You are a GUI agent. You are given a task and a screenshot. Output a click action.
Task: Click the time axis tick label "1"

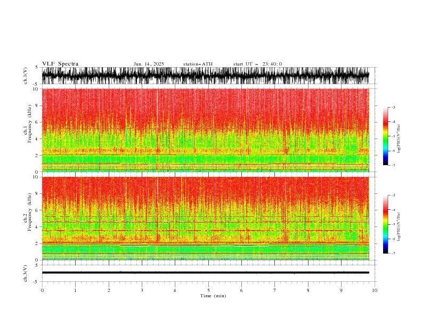coord(75,290)
